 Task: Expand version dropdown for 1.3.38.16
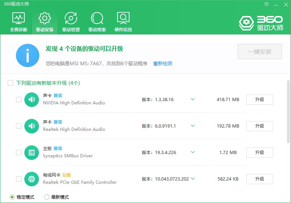pyautogui.click(x=193, y=99)
